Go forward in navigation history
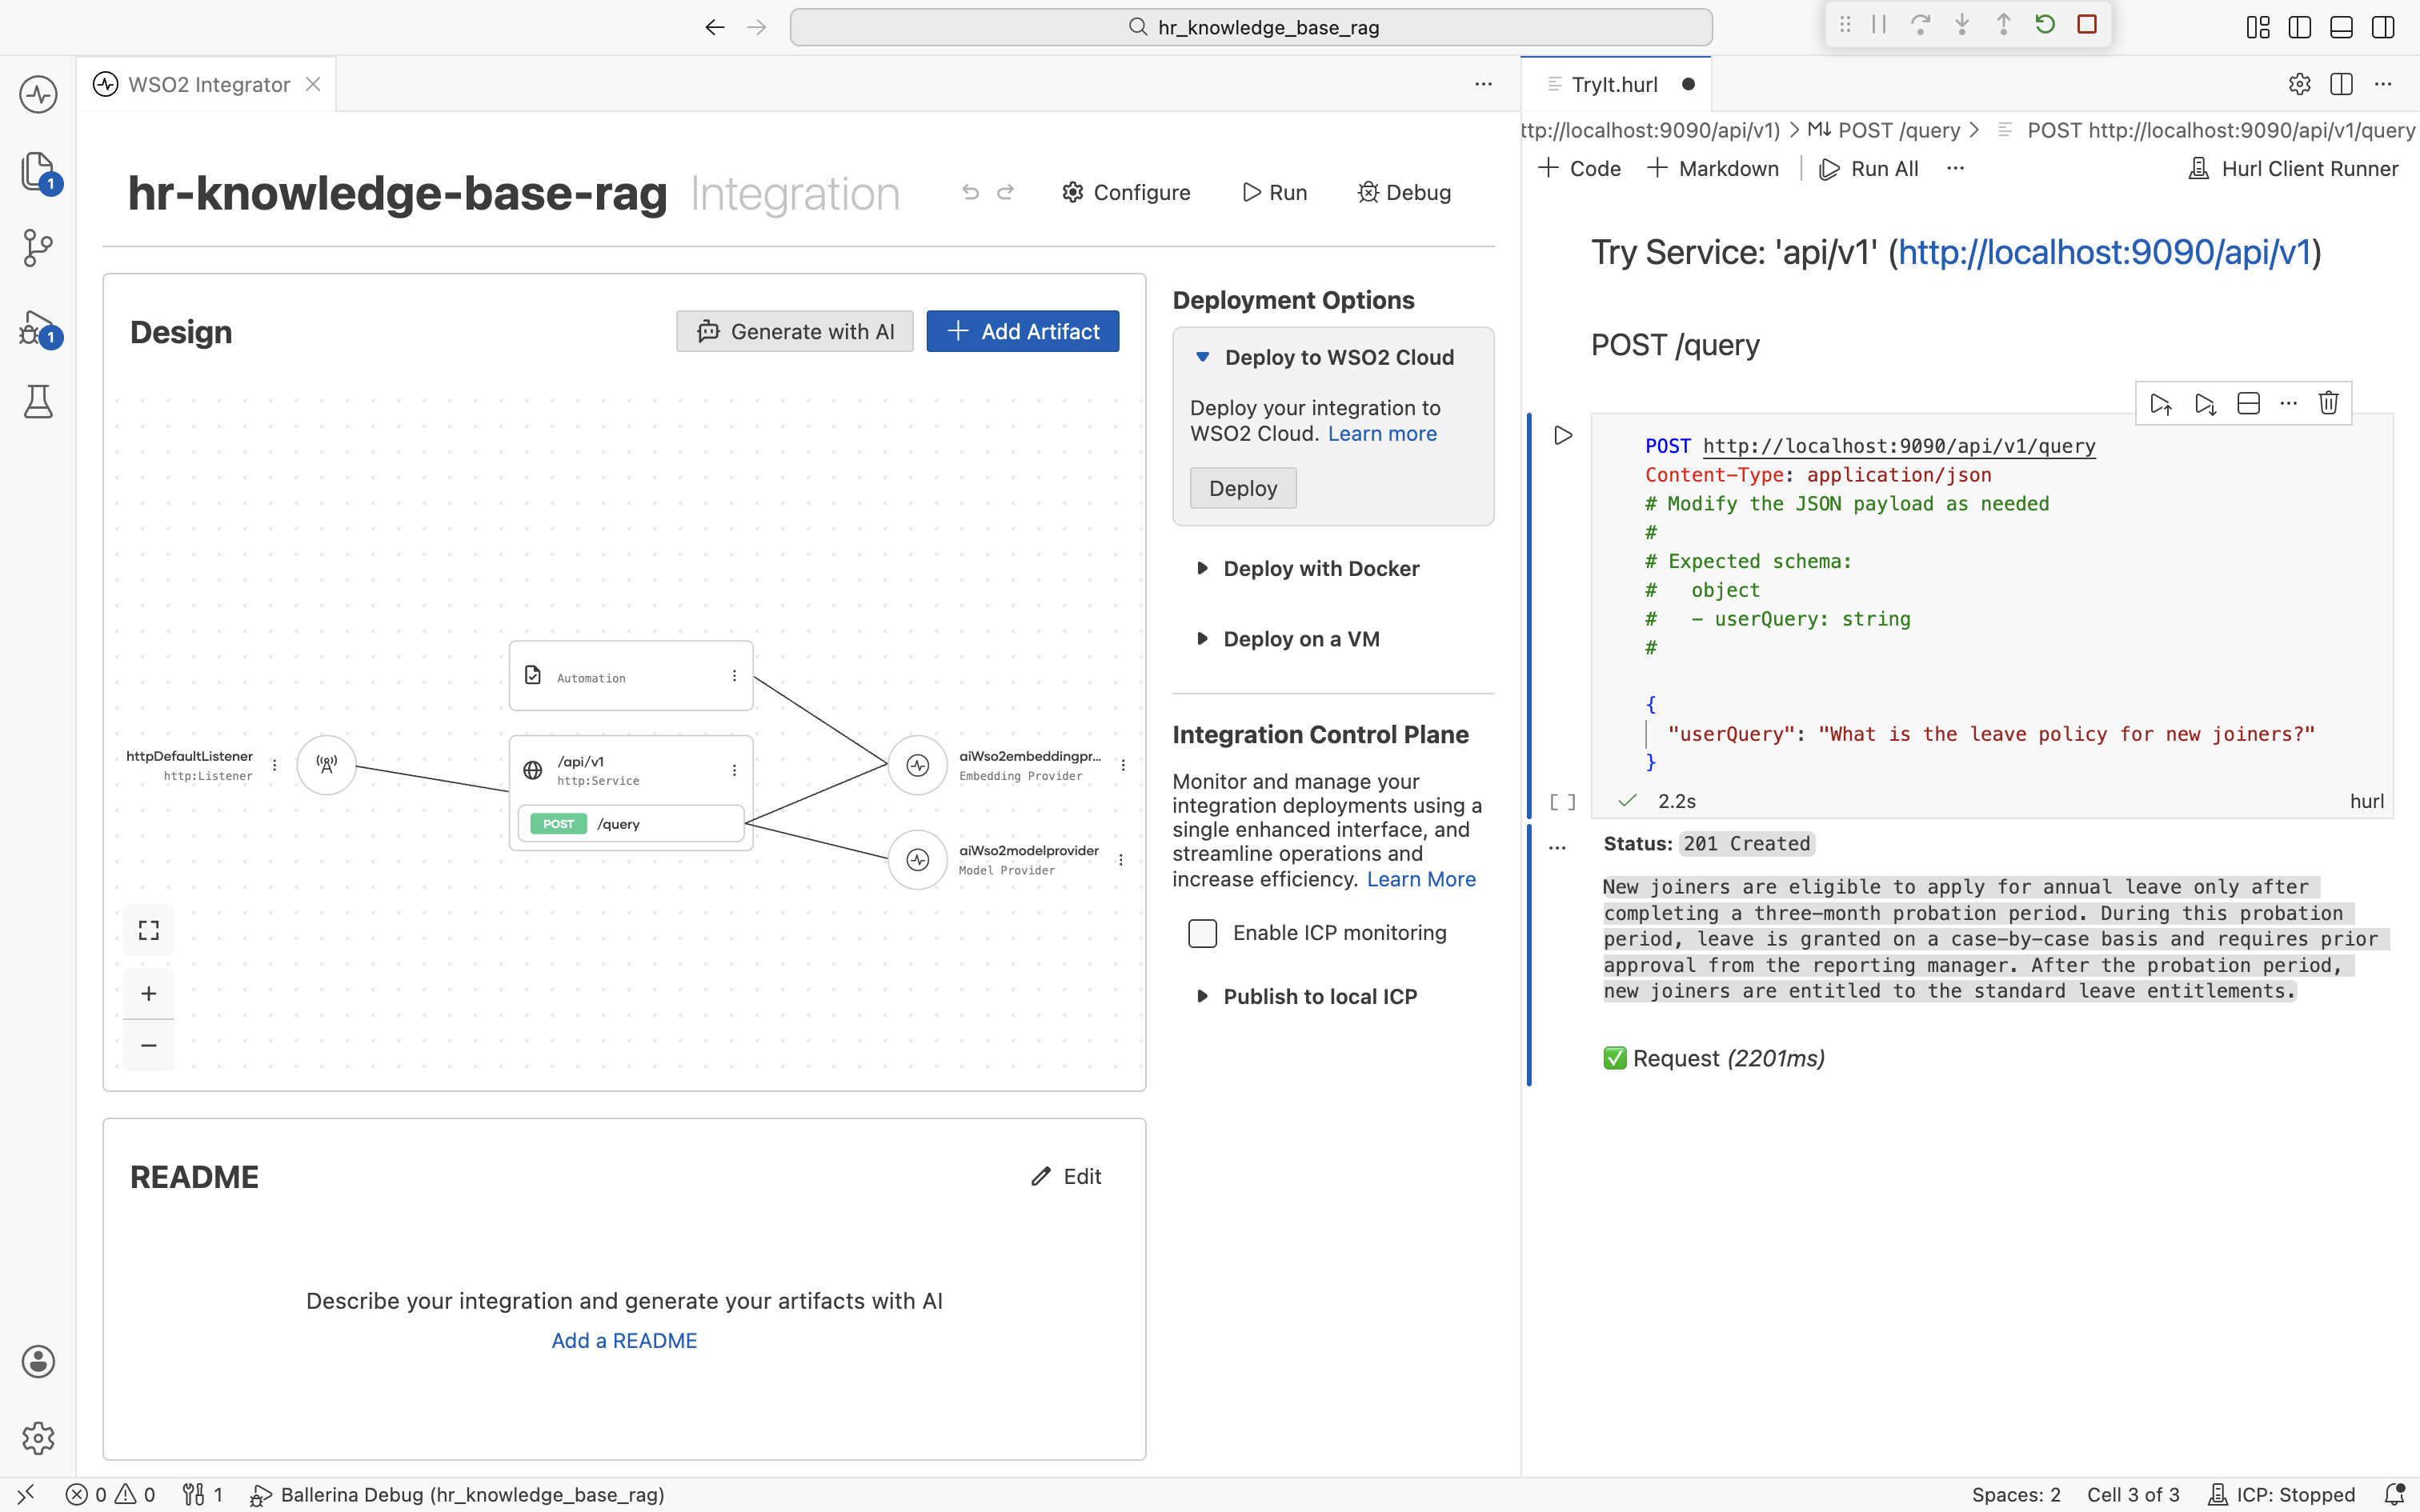Screen dimensions: 2420x1512 pos(757,27)
